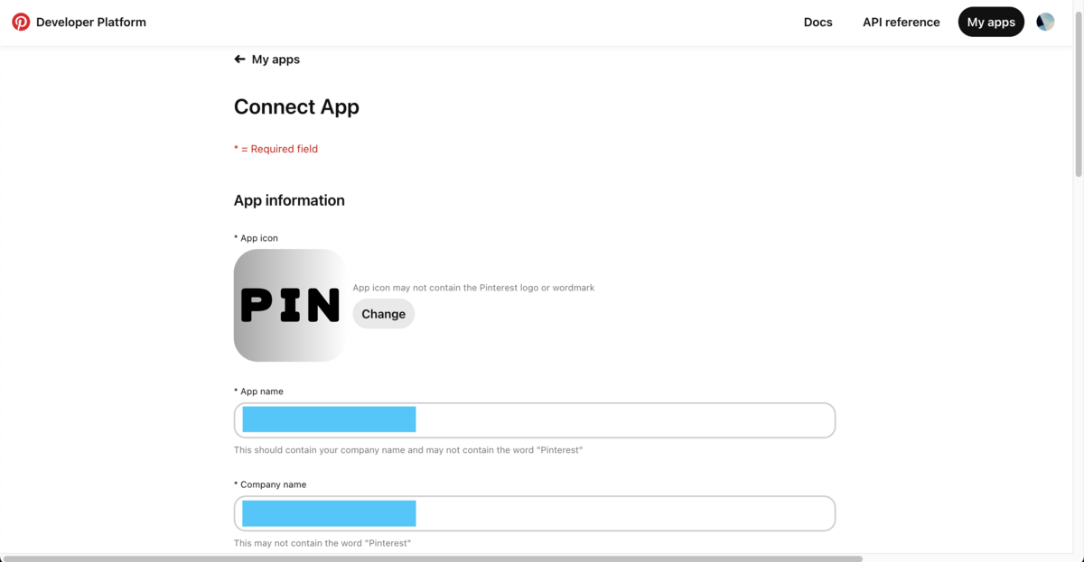Click the App information section heading

[x=289, y=200]
